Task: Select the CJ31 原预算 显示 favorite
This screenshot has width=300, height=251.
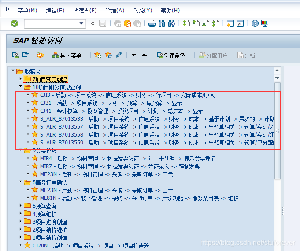Action: coord(107,103)
